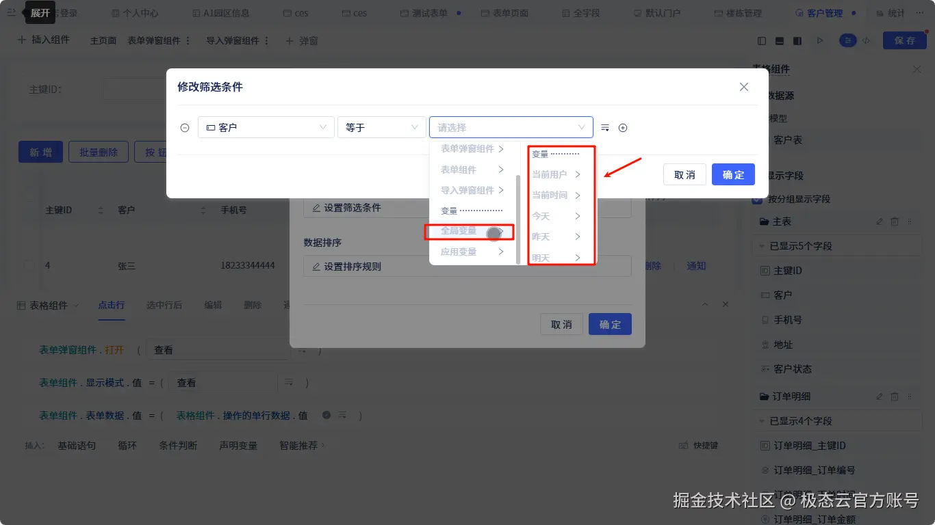Delete 主表 group with trash icon

tap(895, 221)
